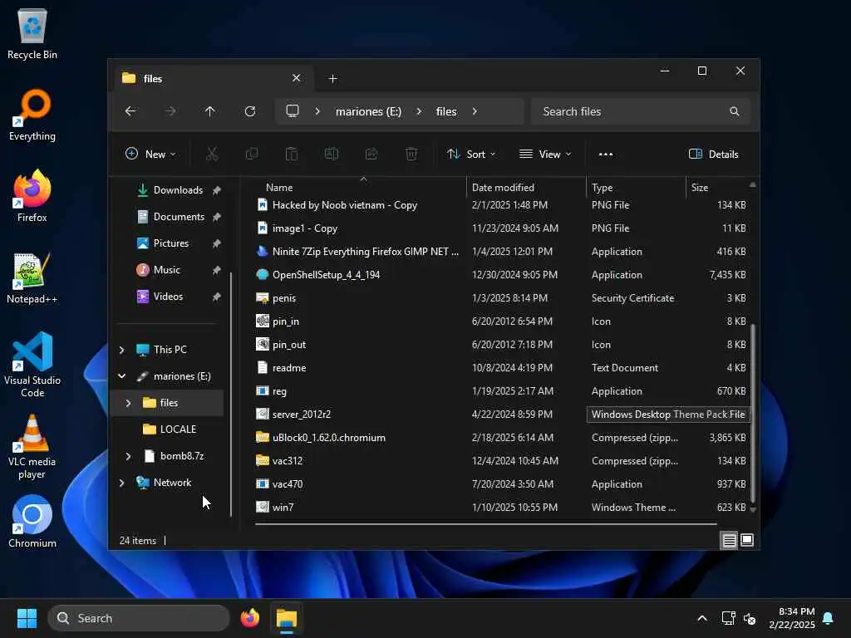Viewport: 851px width, 638px height.
Task: Add a new Explorer tab
Action: click(332, 79)
